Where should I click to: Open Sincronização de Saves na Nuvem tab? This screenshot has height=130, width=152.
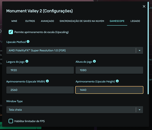click(x=82, y=21)
